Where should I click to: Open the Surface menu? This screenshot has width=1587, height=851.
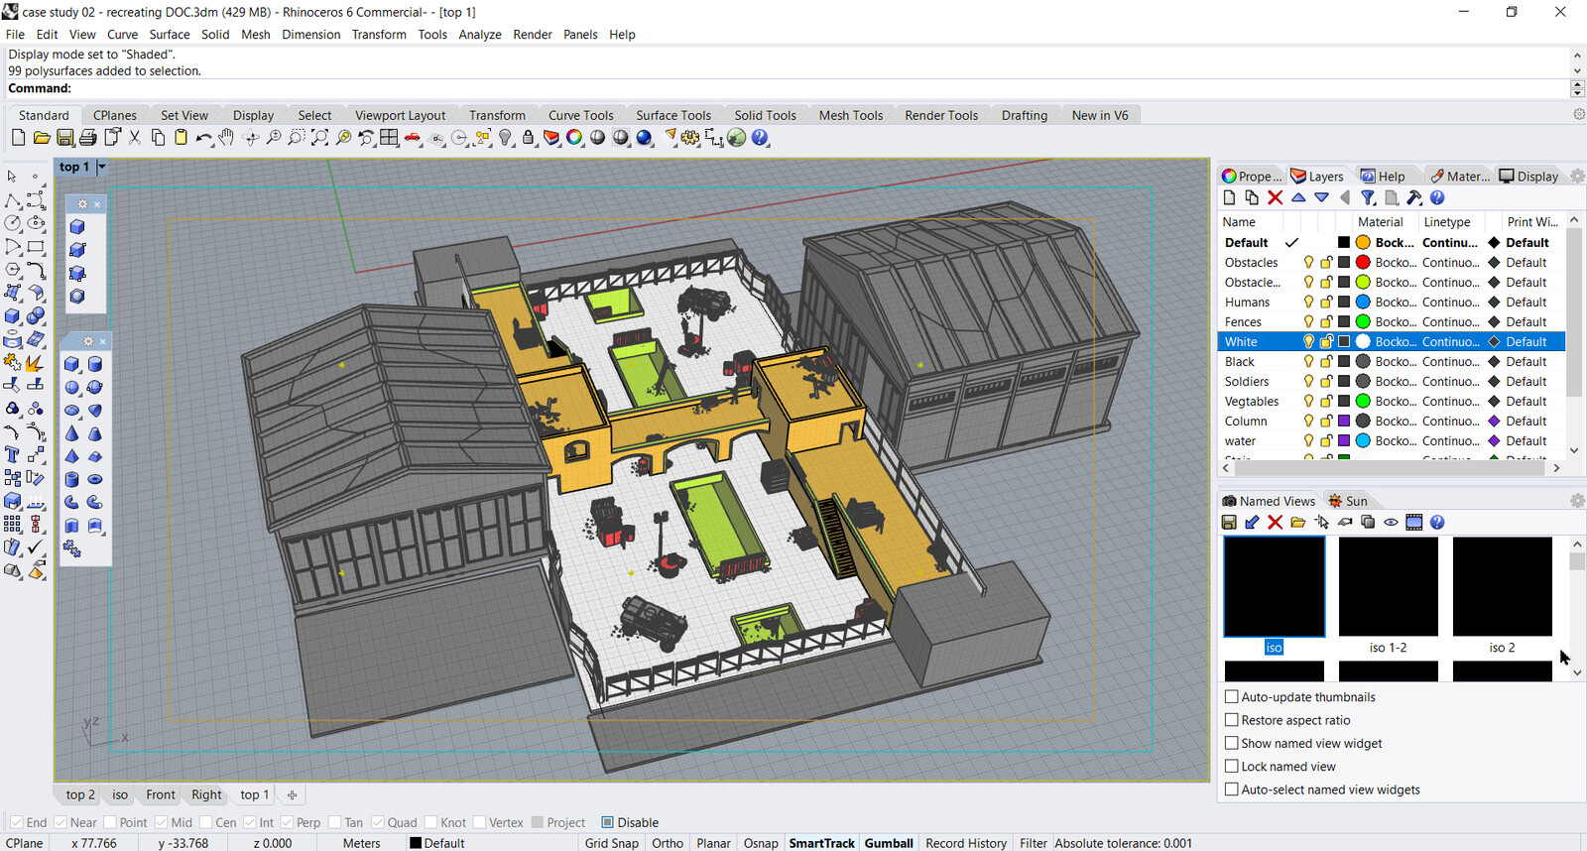point(170,34)
